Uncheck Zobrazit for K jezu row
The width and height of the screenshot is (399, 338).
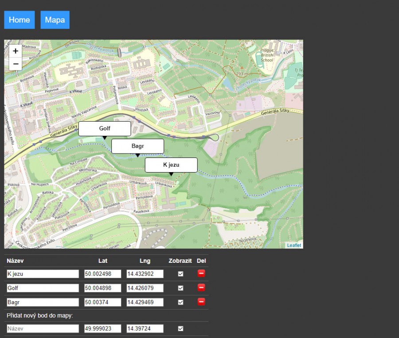(x=180, y=274)
